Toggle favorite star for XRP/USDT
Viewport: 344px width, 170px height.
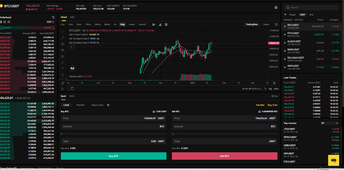point(285,67)
